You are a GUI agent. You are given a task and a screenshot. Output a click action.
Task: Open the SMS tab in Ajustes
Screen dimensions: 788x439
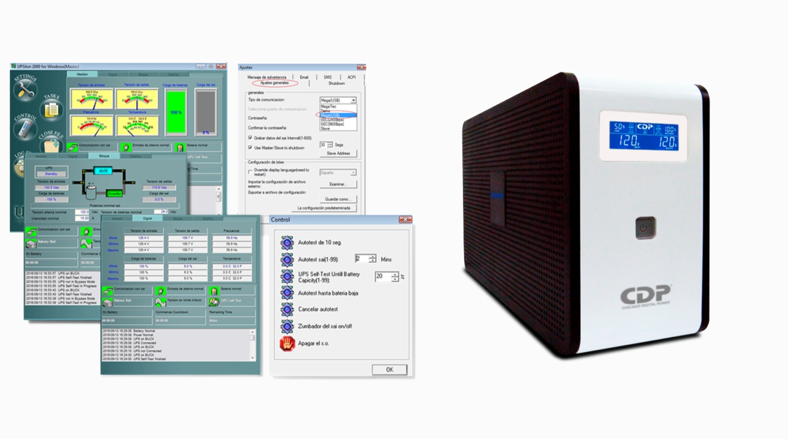point(327,77)
